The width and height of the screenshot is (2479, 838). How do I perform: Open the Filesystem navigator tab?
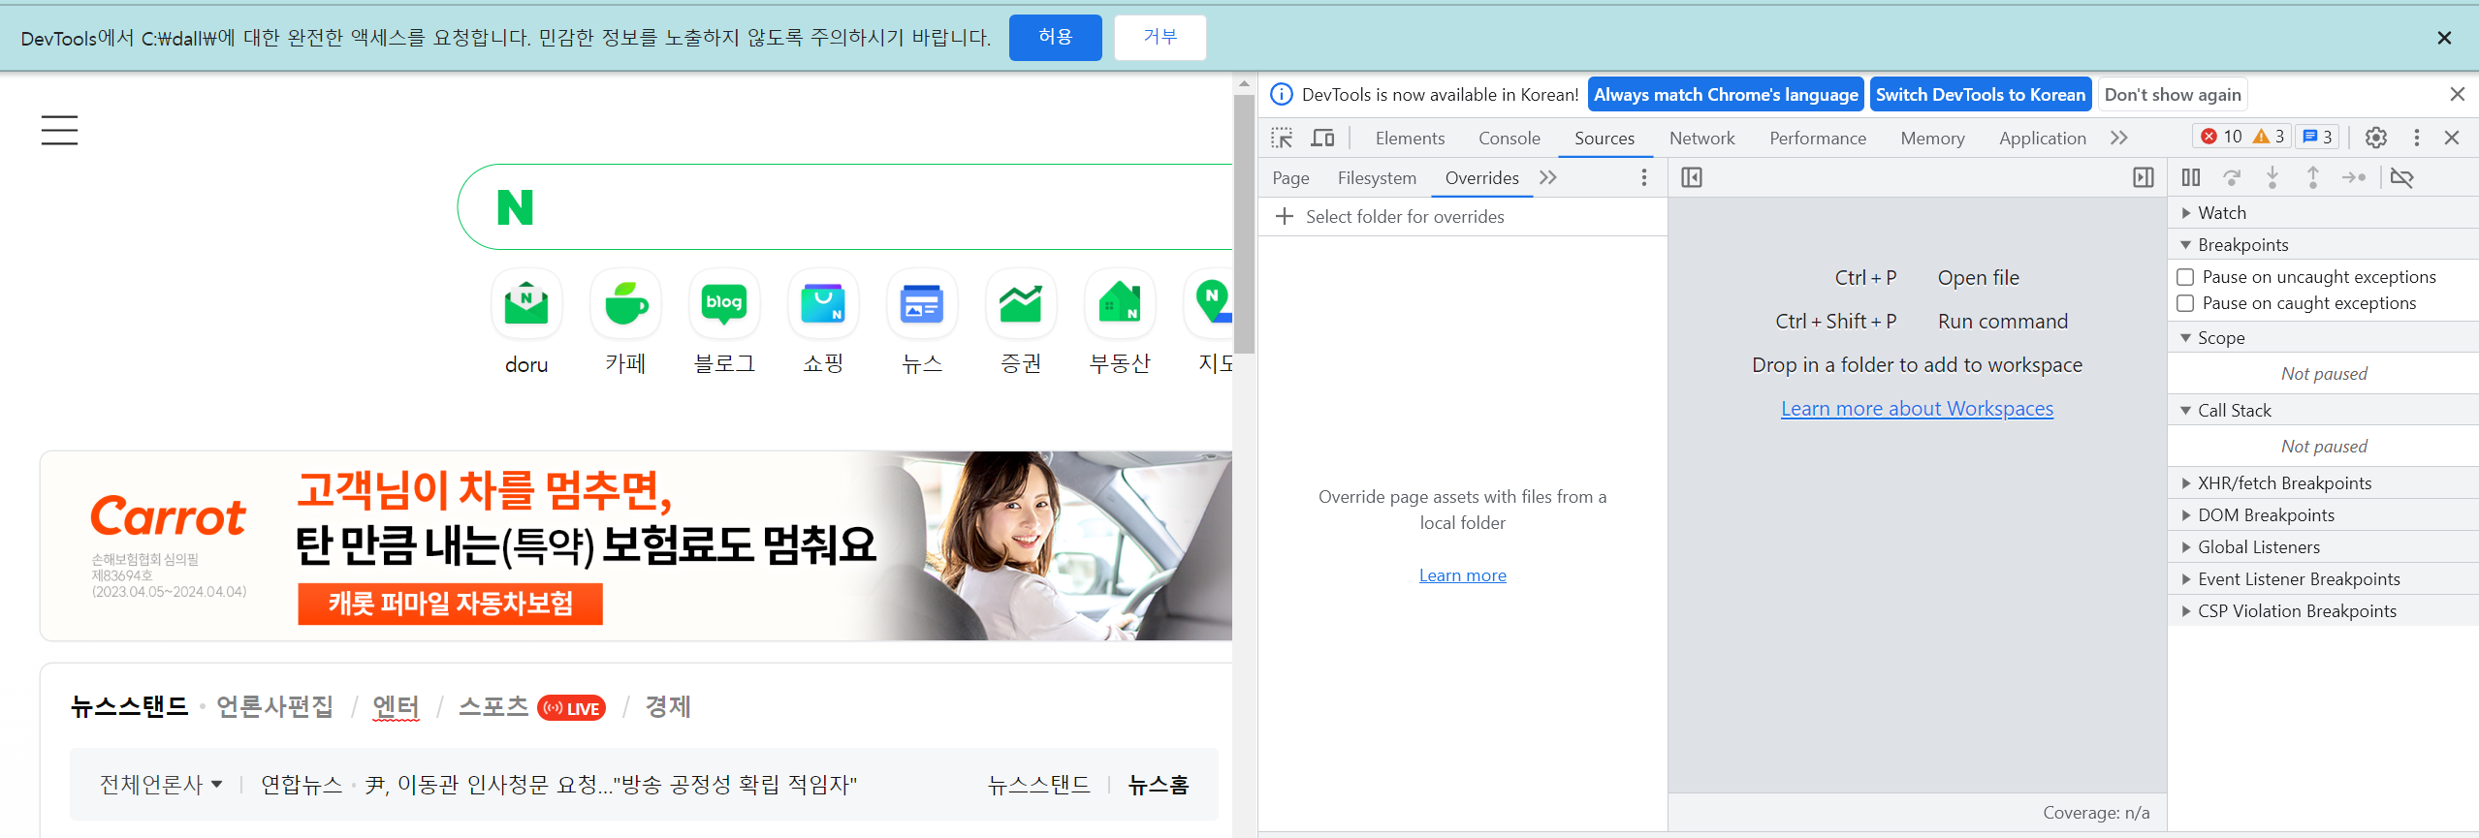click(x=1377, y=177)
